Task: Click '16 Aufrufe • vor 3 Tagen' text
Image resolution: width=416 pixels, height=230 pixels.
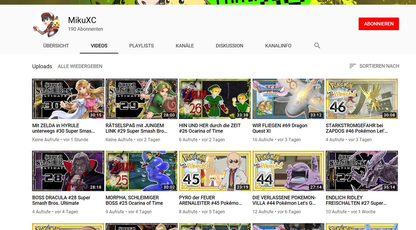Action: click(x=277, y=140)
